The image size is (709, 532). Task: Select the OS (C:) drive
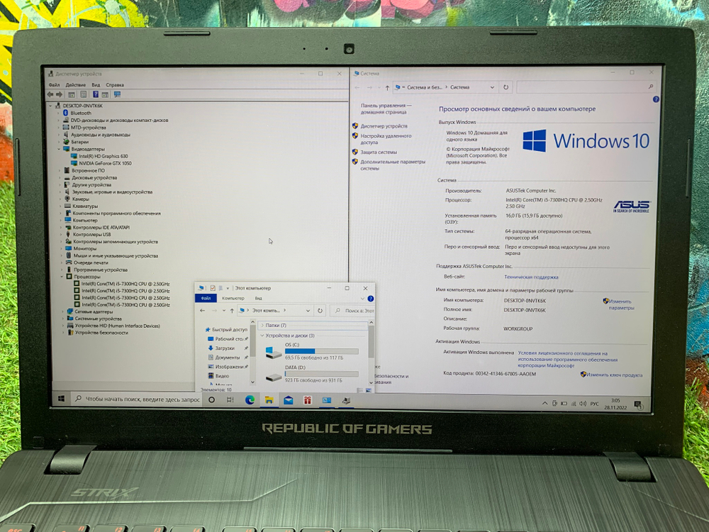coord(312,351)
